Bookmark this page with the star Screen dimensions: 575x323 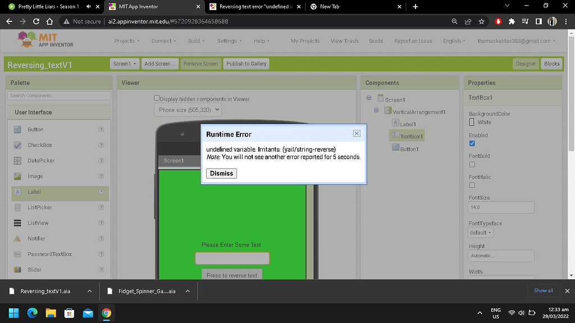[481, 21]
